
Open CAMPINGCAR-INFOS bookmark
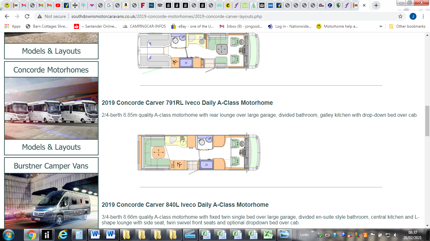144,26
